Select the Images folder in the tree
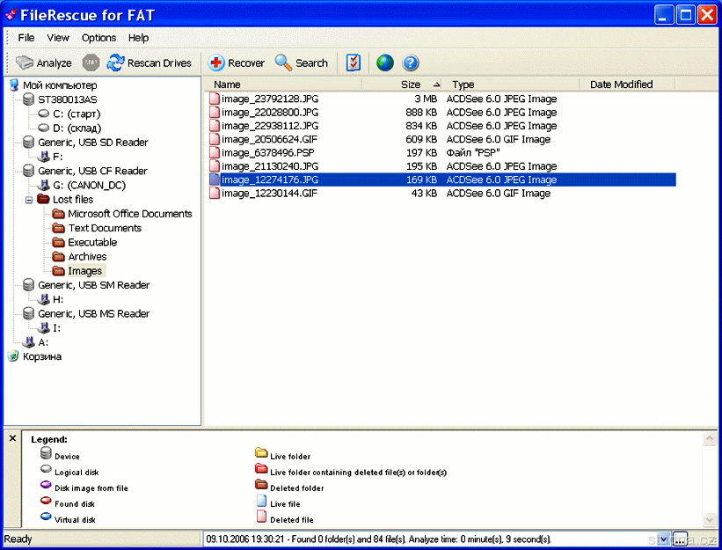 coord(84,271)
